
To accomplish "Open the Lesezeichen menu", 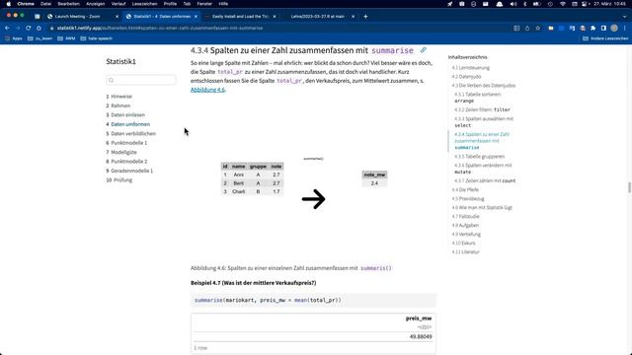I will (x=145, y=4).
